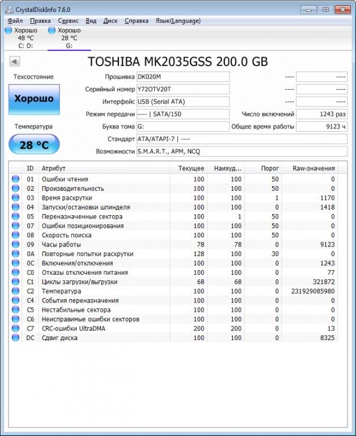This screenshot has width=356, height=436.
Task: Click status orb for Неисправимые ошибки секторов row
Action: pos(15,319)
